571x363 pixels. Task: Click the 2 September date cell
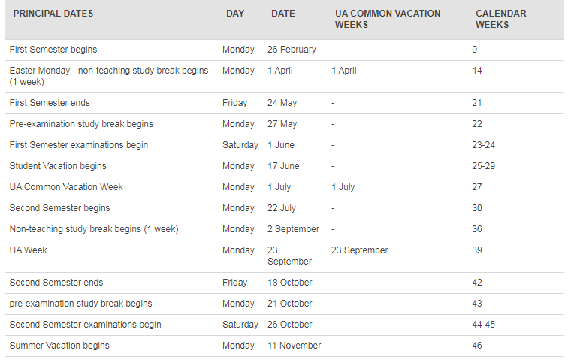[293, 229]
